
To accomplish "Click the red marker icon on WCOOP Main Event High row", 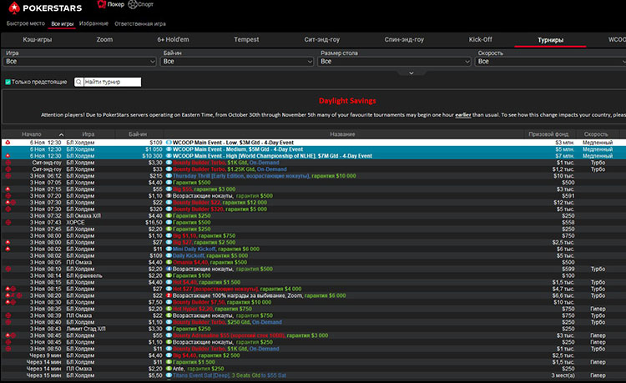I will click(x=8, y=156).
